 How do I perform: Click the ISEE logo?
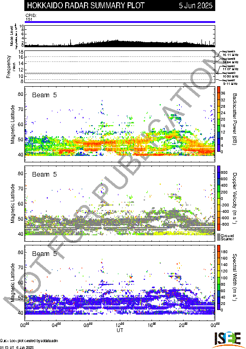(227, 339)
